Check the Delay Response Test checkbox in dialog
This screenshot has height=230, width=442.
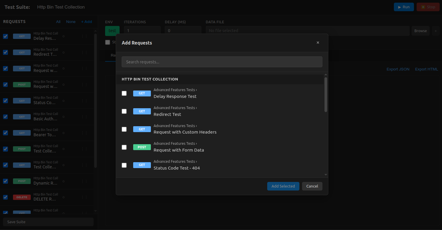[124, 93]
